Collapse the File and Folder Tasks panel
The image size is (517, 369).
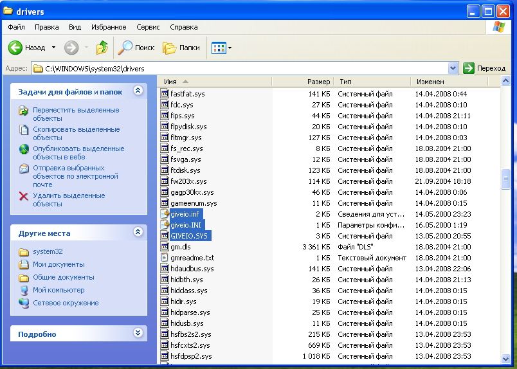tap(137, 91)
